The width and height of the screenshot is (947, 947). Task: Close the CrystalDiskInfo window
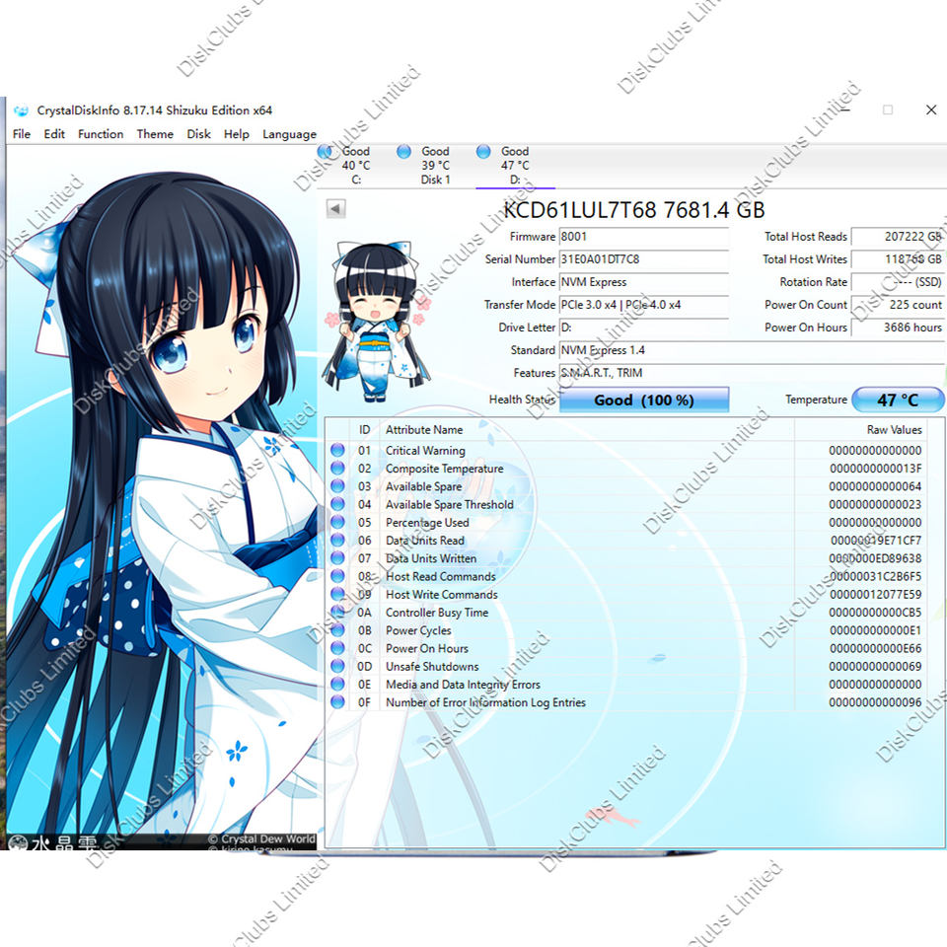click(x=931, y=109)
